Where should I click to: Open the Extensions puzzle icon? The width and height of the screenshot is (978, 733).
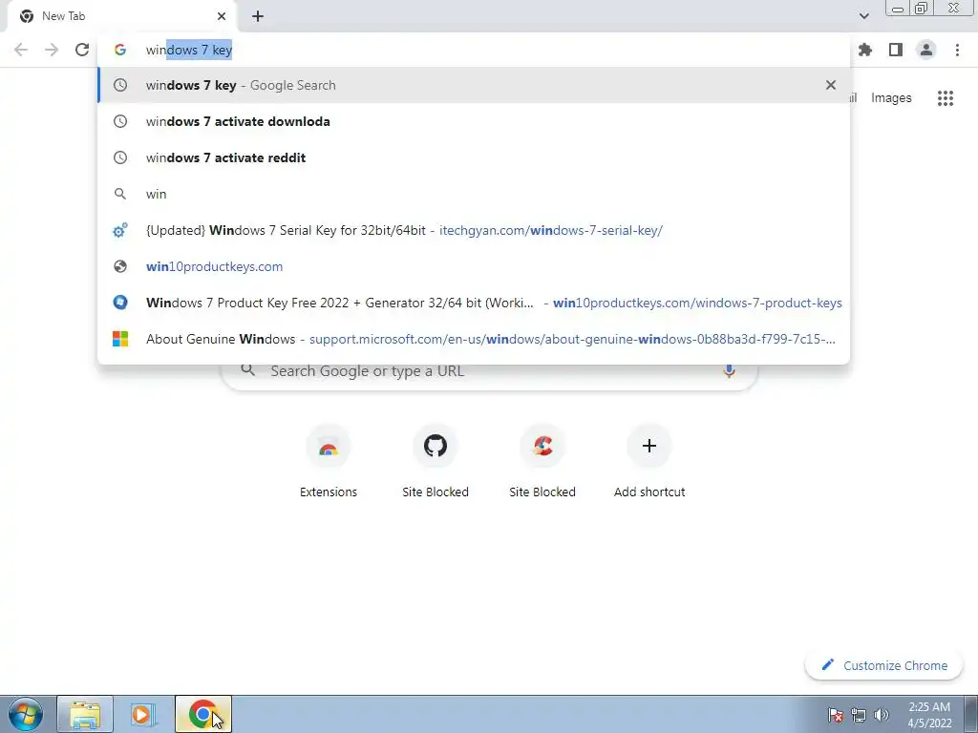865,50
